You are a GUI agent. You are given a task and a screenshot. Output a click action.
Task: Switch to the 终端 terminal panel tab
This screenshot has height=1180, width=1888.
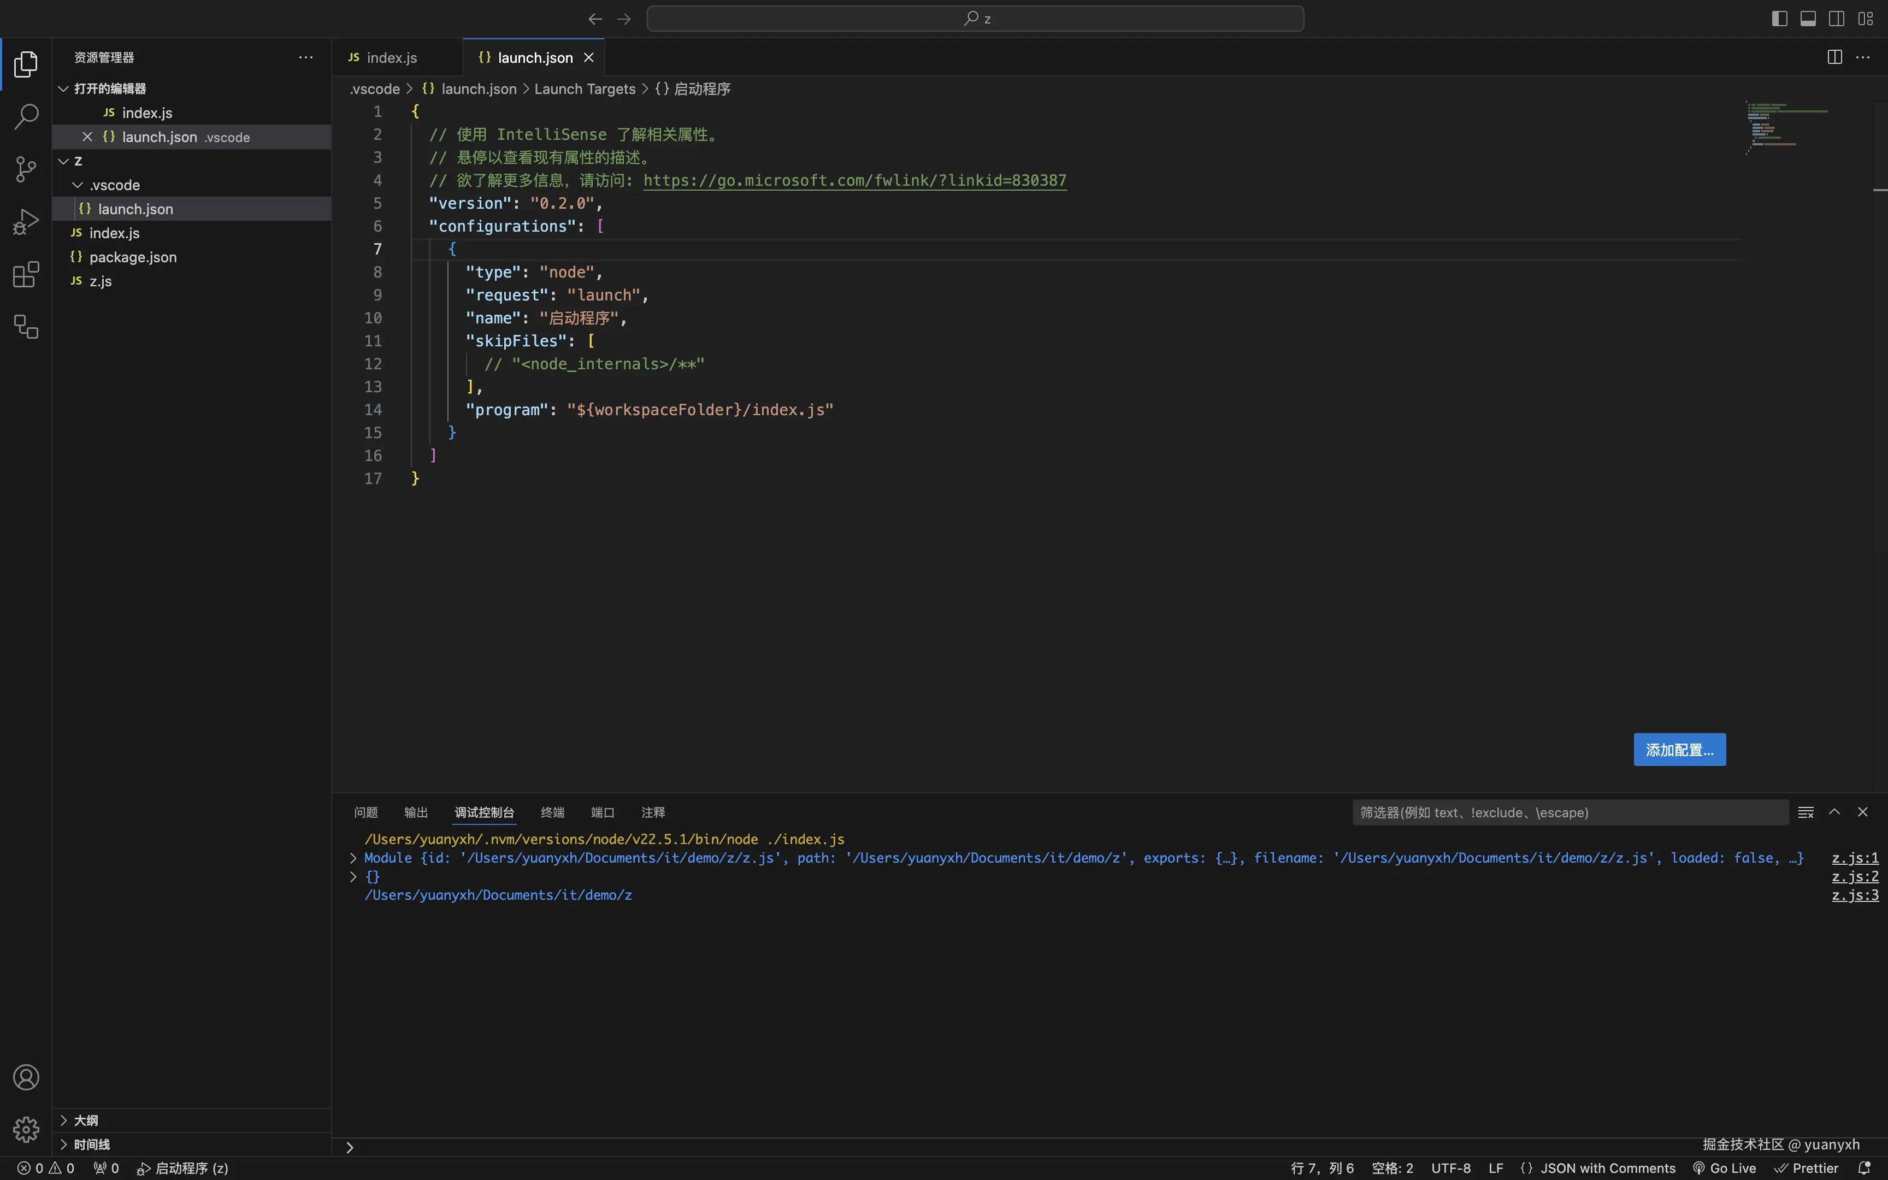[x=552, y=812]
